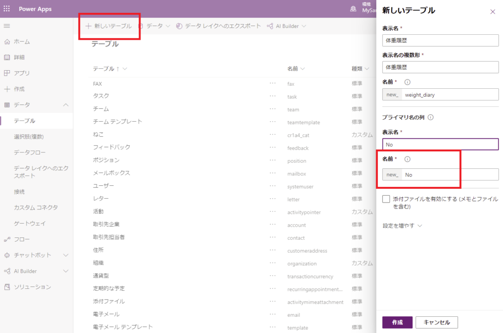Click the apps icon beside アプリ
The height and width of the screenshot is (333, 503).
[x=7, y=73]
